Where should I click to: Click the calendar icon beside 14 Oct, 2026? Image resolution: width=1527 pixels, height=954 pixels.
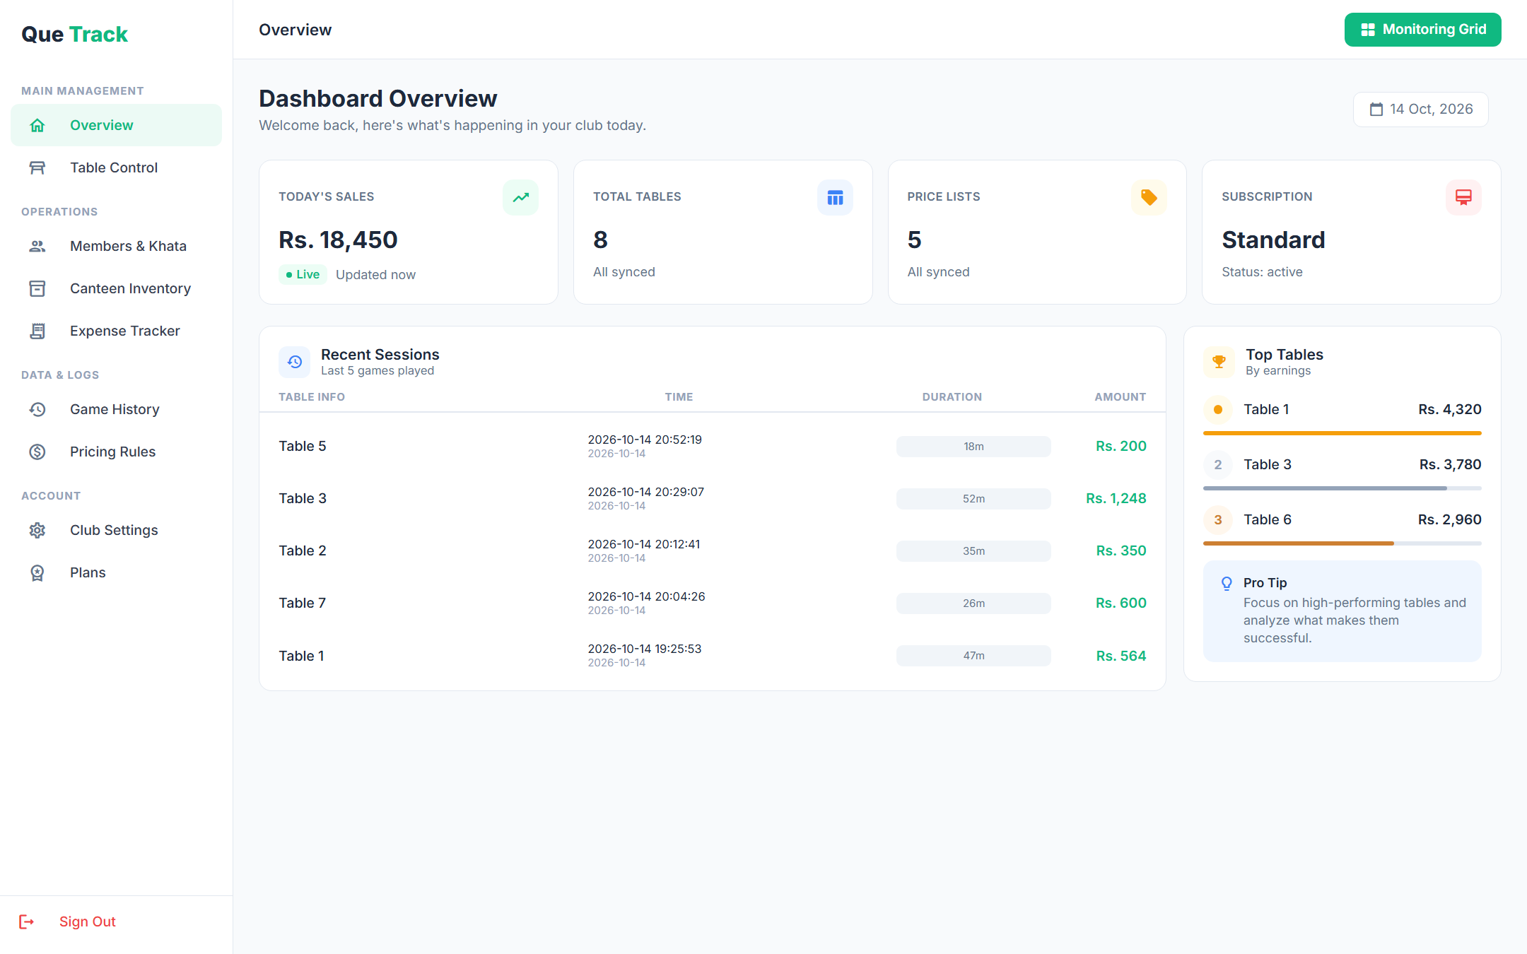pos(1376,110)
